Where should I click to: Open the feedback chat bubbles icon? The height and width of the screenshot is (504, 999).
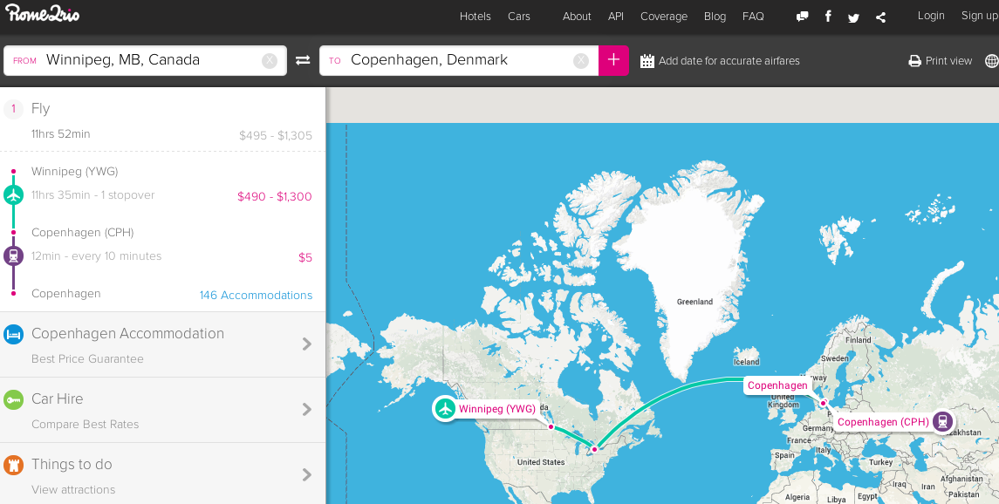pos(803,17)
